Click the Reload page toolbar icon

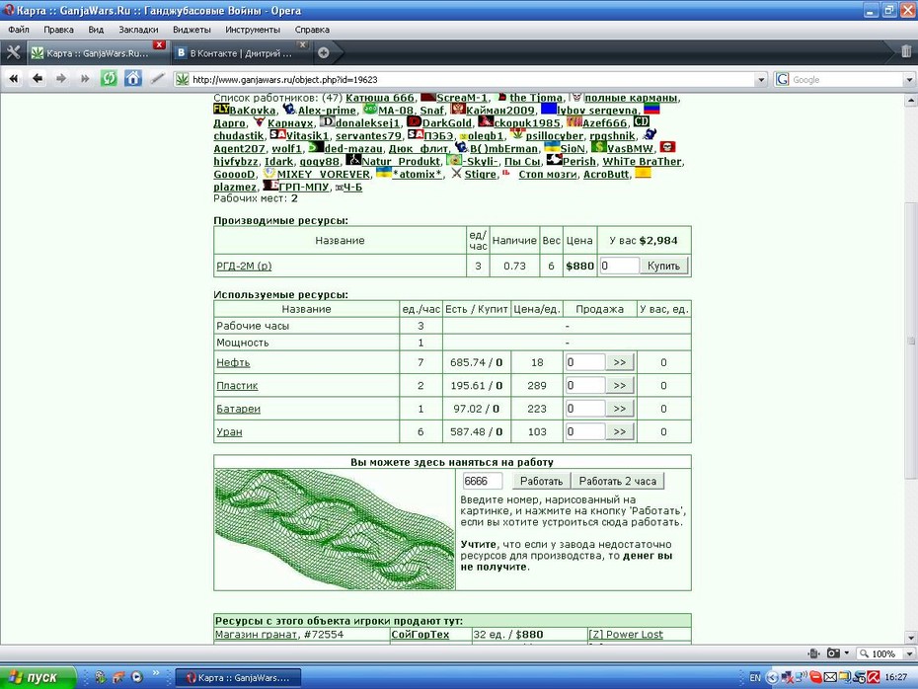109,78
